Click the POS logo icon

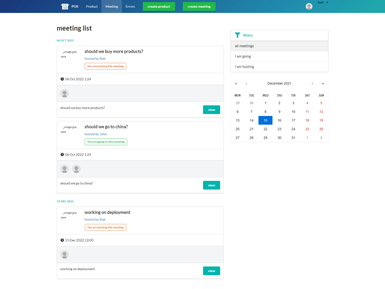coord(65,6)
